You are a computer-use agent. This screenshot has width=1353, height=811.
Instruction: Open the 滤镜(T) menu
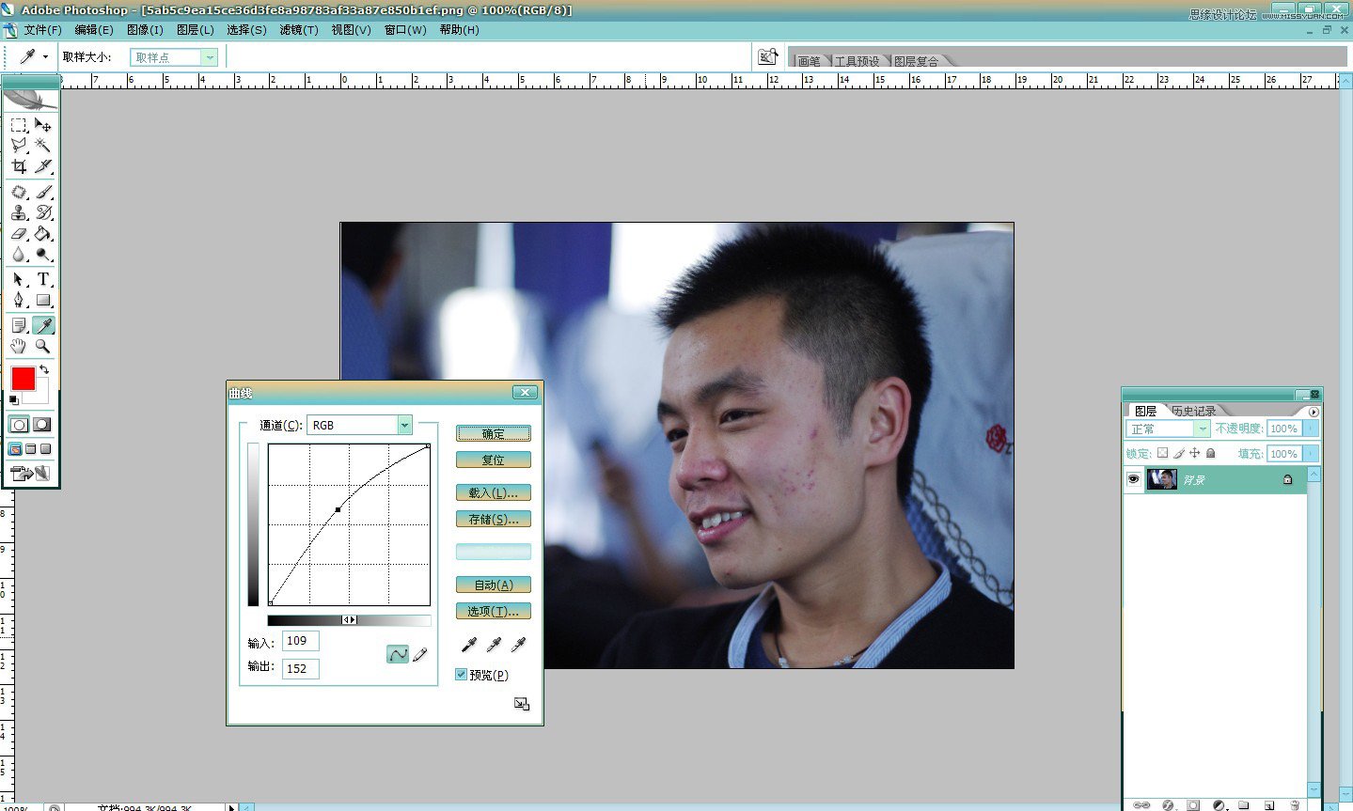pos(299,30)
